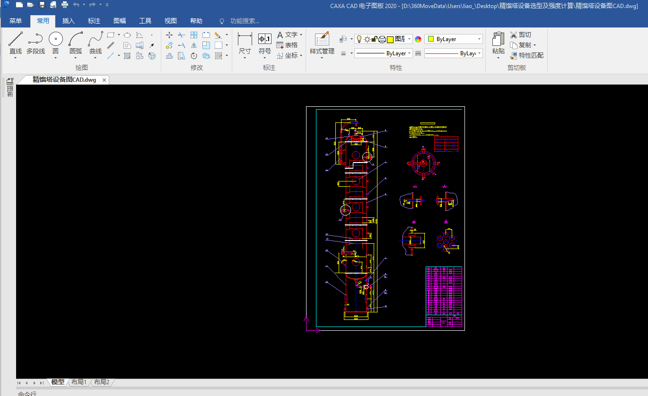Image resolution: width=648 pixels, height=396 pixels.
Task: Expand the yellow ByLayer color dropdown
Action: pyautogui.click(x=479, y=39)
